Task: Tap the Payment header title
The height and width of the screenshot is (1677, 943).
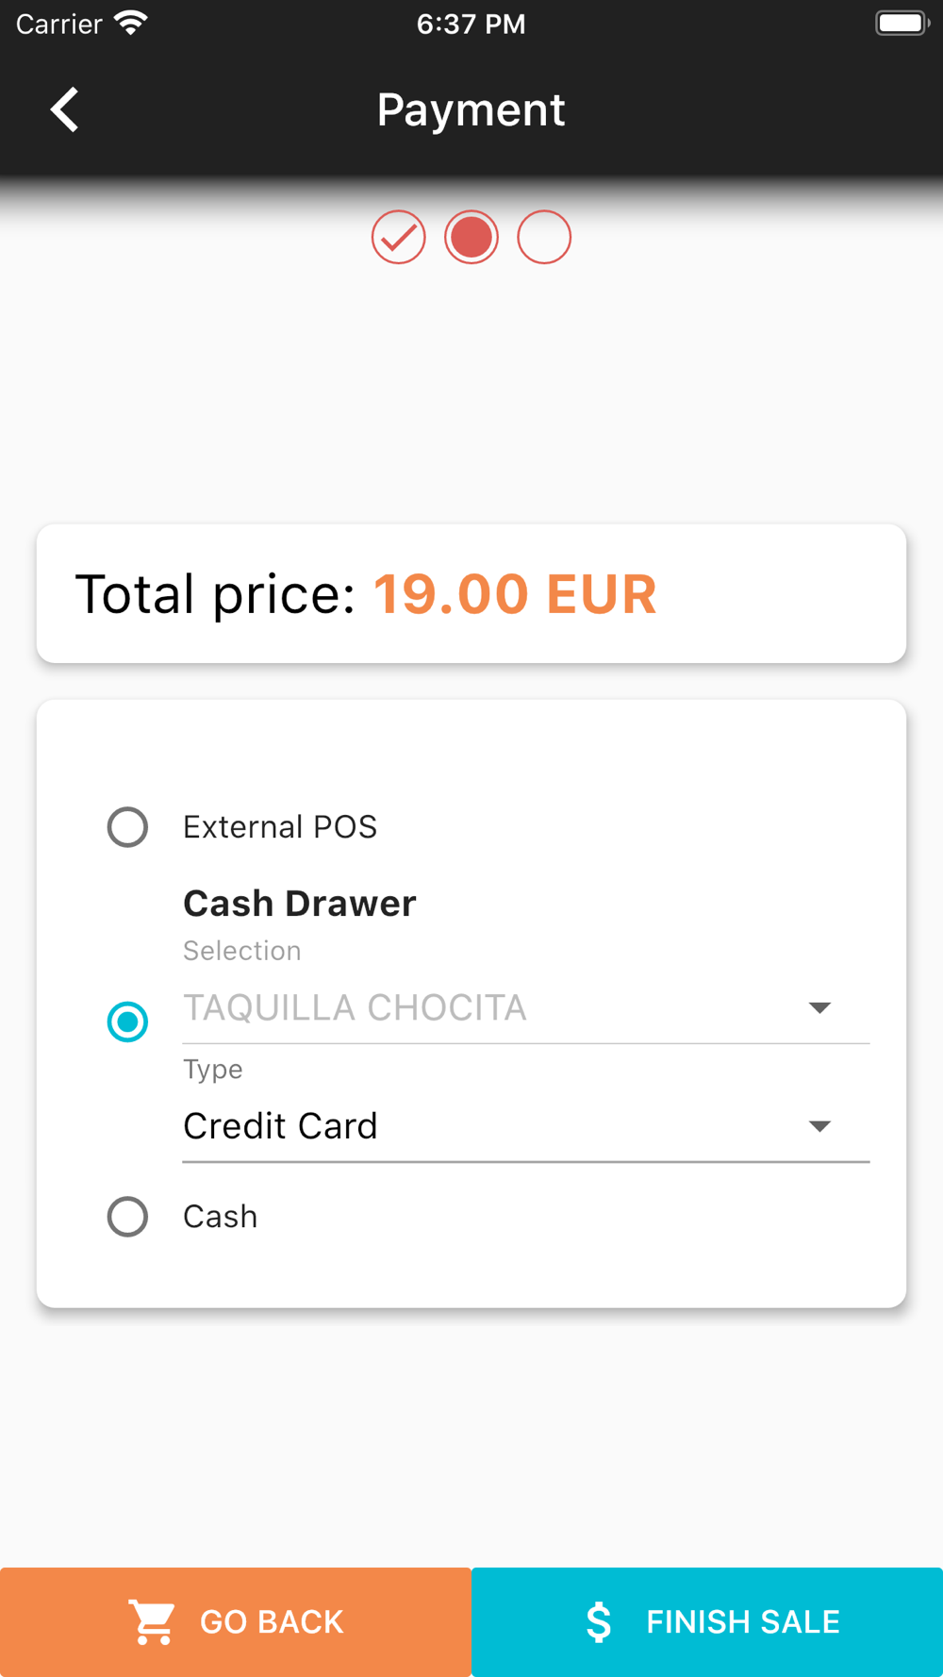Action: click(x=471, y=110)
